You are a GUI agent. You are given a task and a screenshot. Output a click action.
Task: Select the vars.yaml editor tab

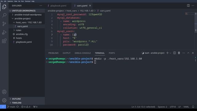(82, 6)
